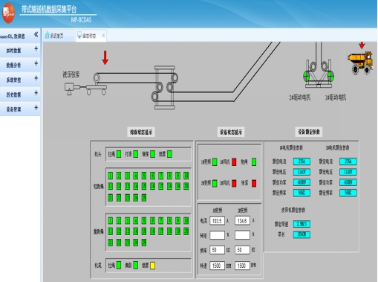Click the cyan 235A rated current box for motor 1
Screen dimensions: 378x282
302,161
